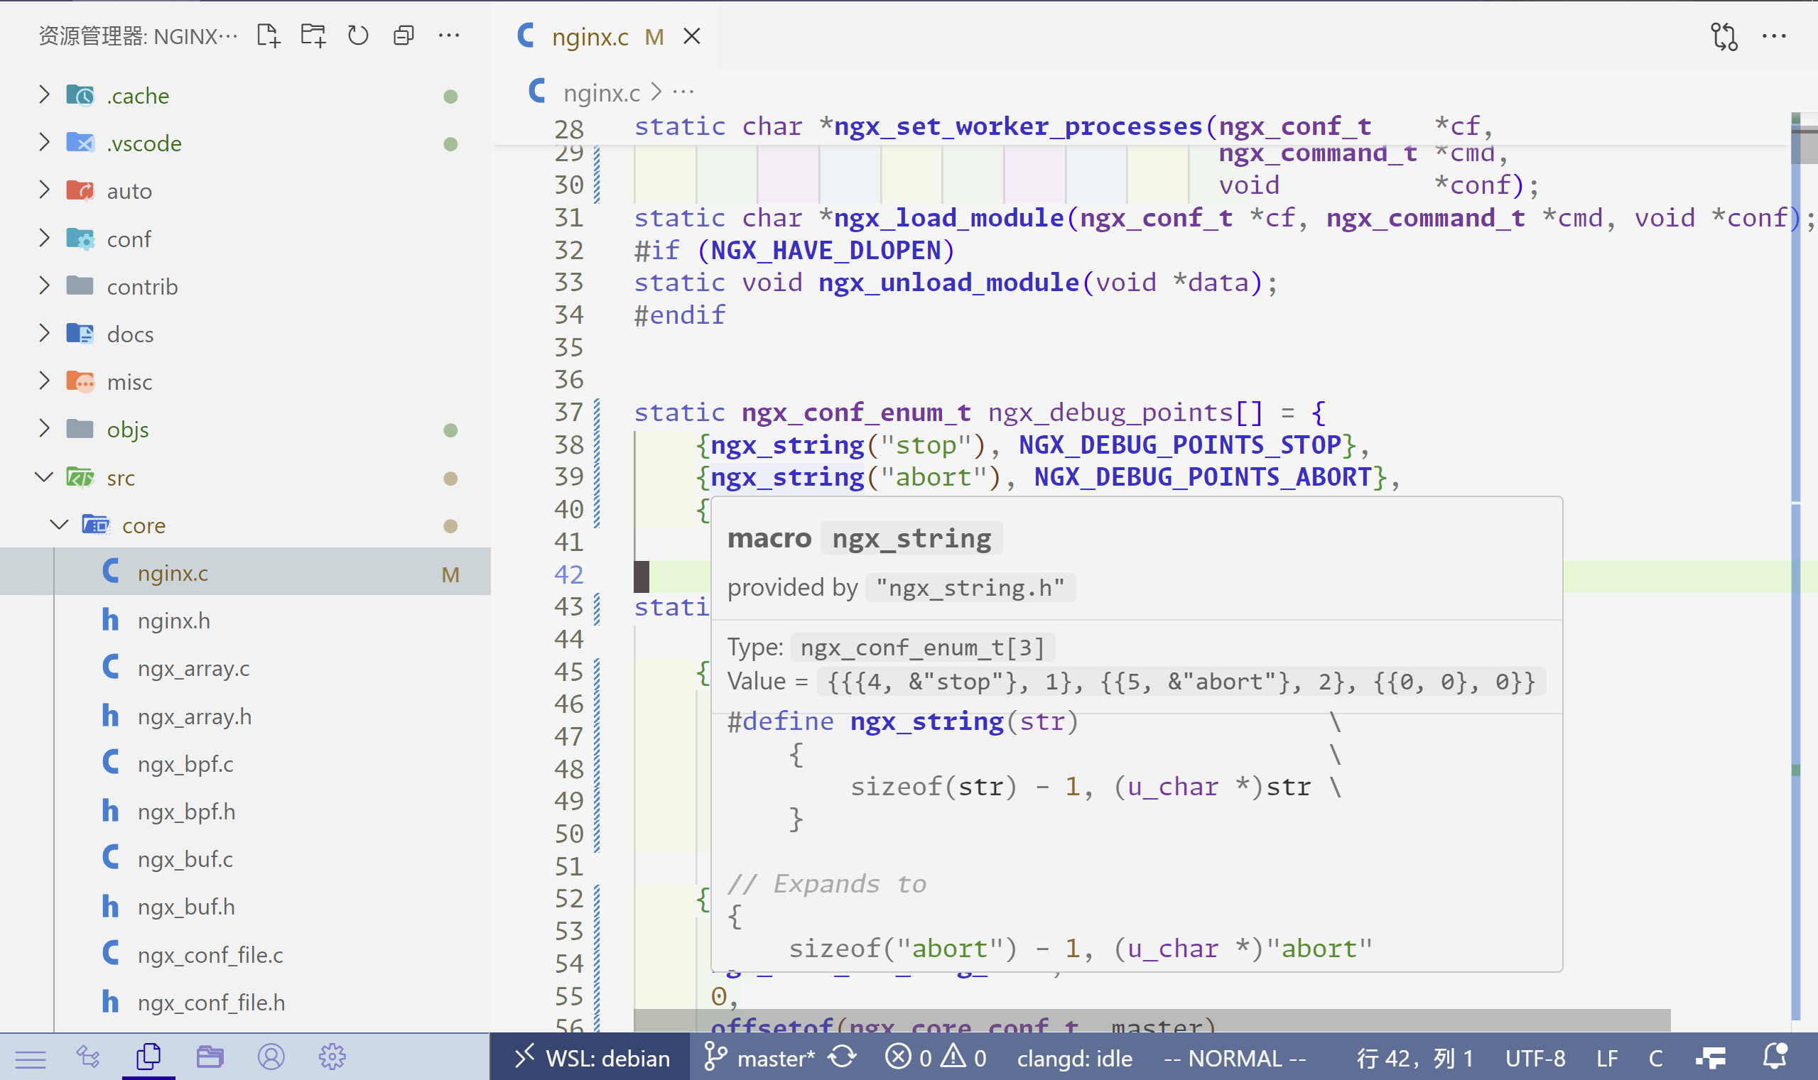
Task: Refresh the explorer with the refresh icon
Action: point(358,36)
